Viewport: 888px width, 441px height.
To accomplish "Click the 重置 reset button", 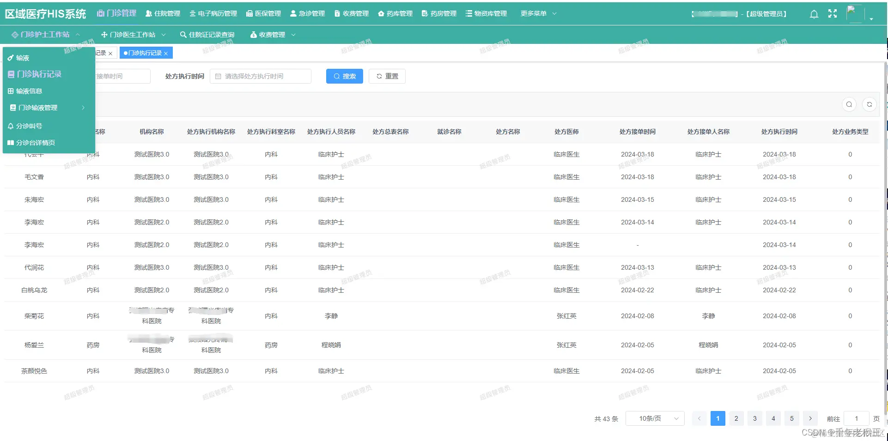I will (387, 76).
